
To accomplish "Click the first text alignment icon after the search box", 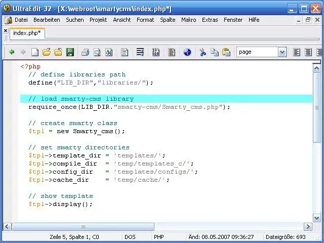I will tap(297, 52).
